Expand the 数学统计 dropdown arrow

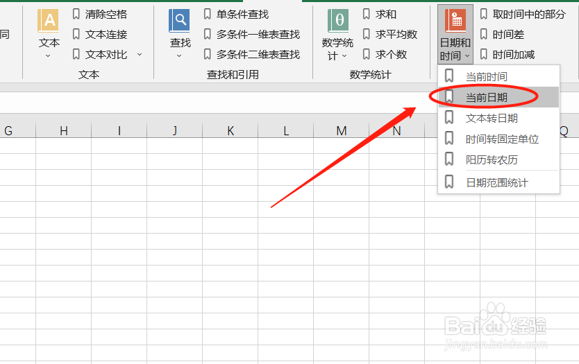(344, 56)
